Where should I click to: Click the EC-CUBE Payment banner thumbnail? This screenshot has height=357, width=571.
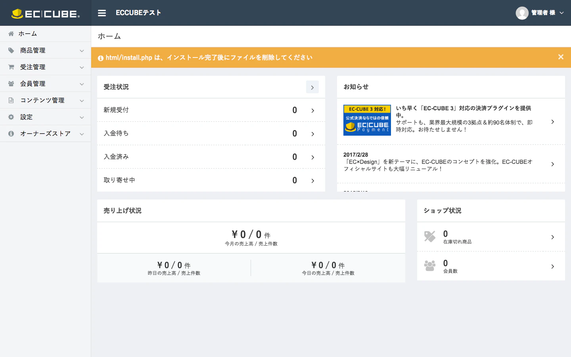click(x=367, y=120)
